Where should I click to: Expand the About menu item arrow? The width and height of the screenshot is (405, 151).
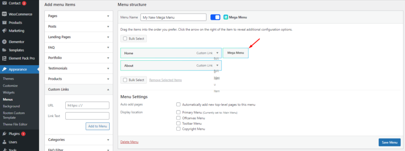click(218, 65)
